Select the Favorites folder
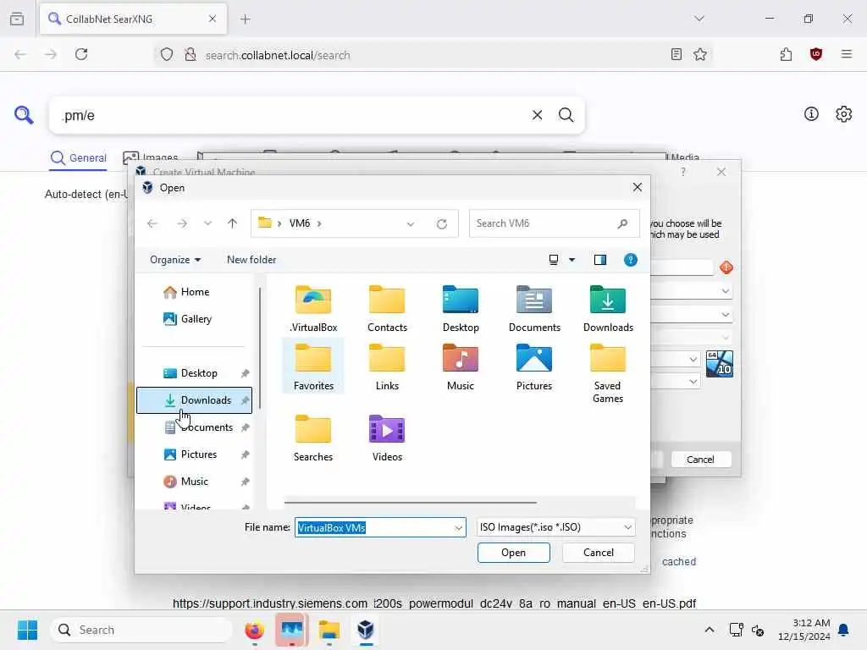This screenshot has width=867, height=650. click(313, 366)
